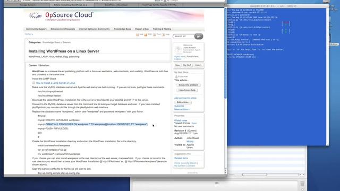This screenshot has height=191, width=340.
Task: Click the Logout link
Action: click(177, 59)
